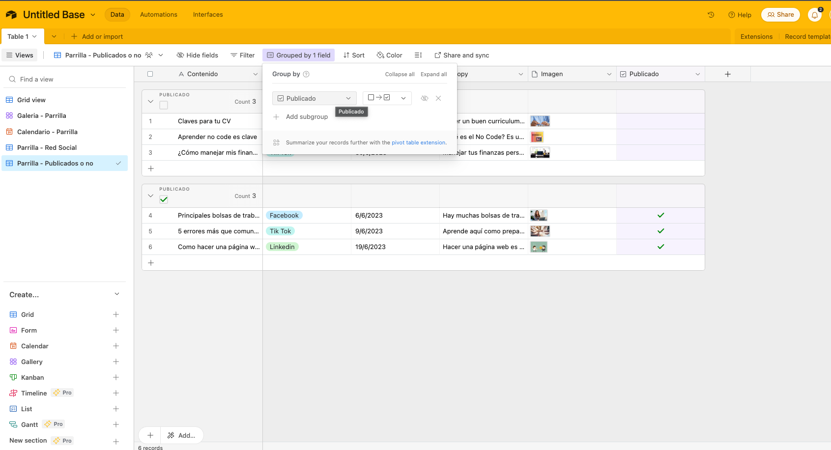This screenshot has width=831, height=450.
Task: Remove the Publicado grouping with X icon
Action: coord(438,98)
